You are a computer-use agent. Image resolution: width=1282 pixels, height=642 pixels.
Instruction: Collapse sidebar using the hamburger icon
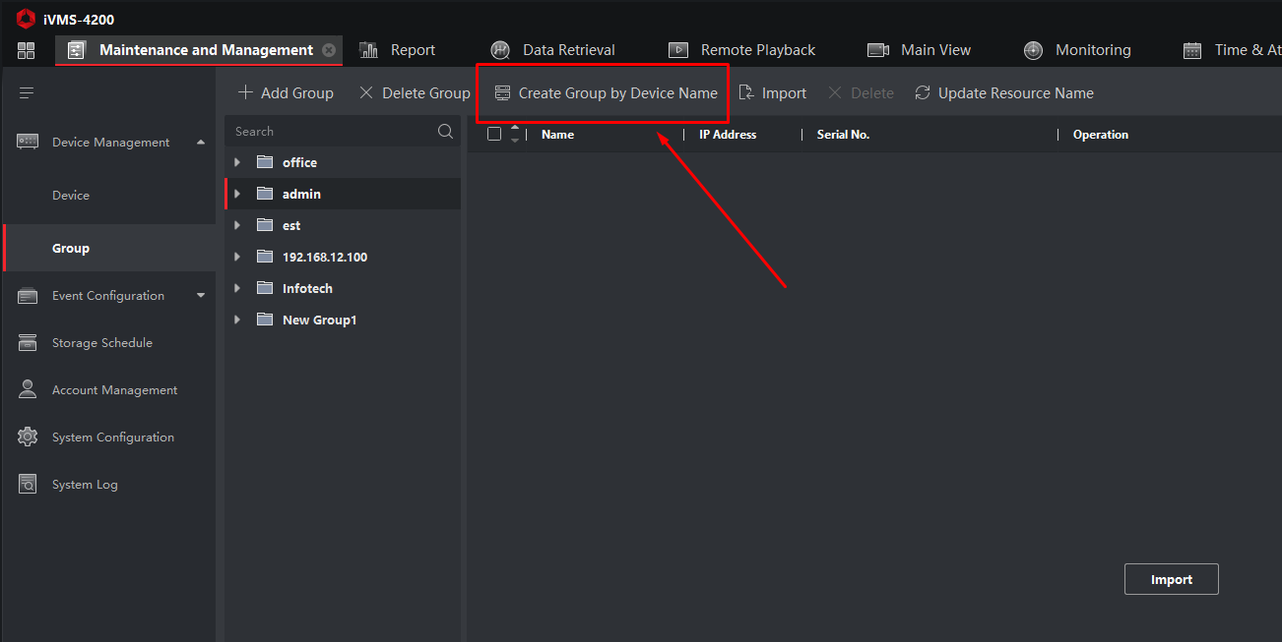[x=27, y=92]
